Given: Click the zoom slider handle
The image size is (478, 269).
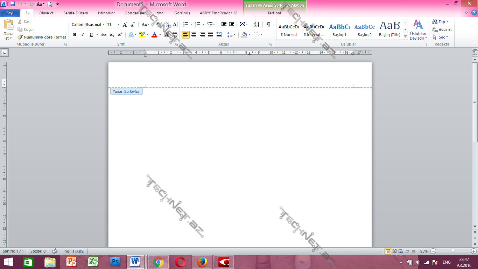Looking at the screenshot, I should tap(453, 251).
